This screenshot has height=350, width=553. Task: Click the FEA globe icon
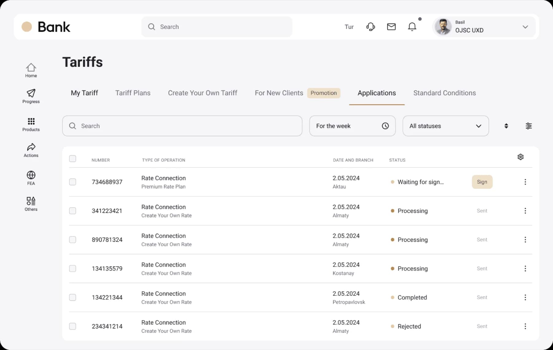[x=31, y=178]
